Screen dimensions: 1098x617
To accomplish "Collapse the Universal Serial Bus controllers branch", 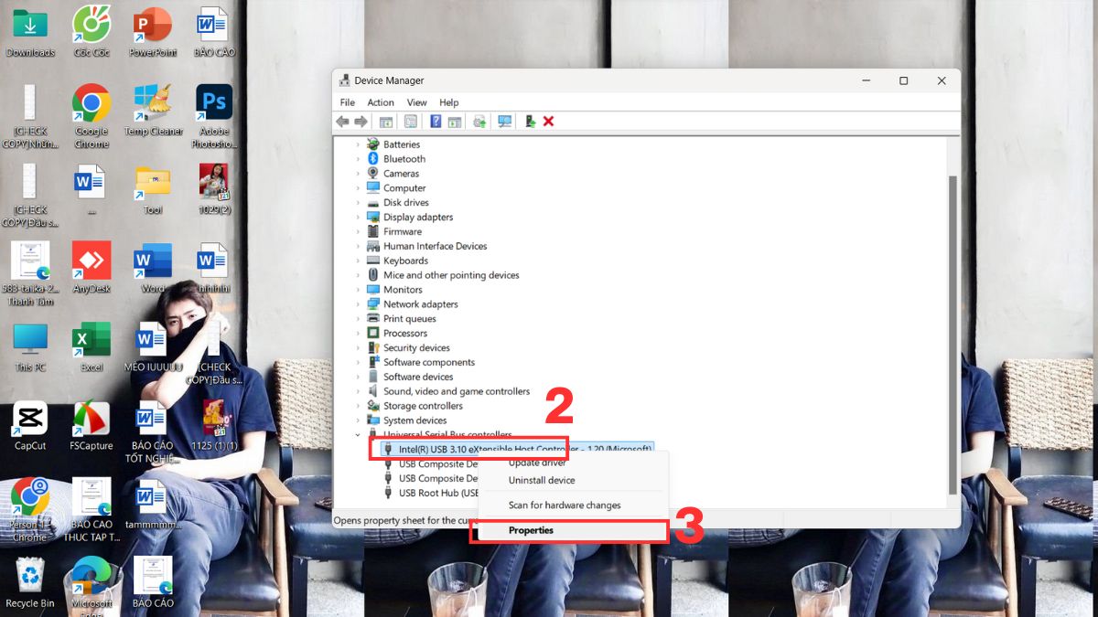I will click(358, 434).
